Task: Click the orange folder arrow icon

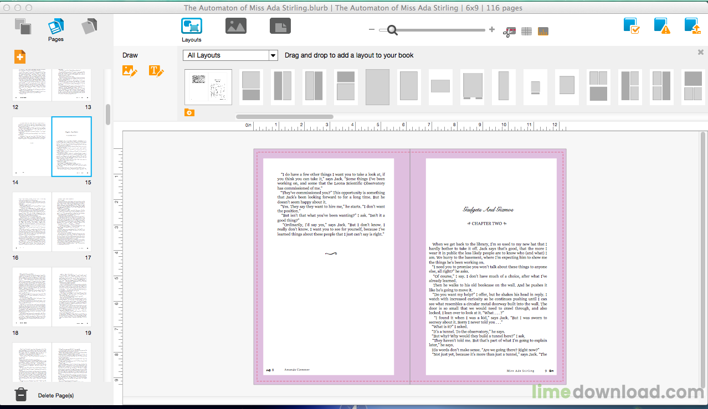Action: click(x=189, y=113)
